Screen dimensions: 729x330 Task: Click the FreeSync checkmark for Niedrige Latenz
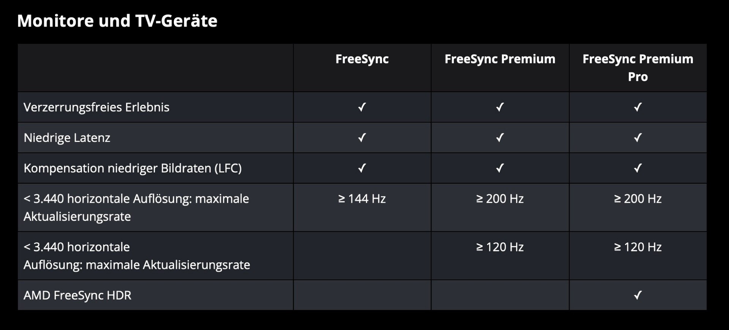click(362, 138)
